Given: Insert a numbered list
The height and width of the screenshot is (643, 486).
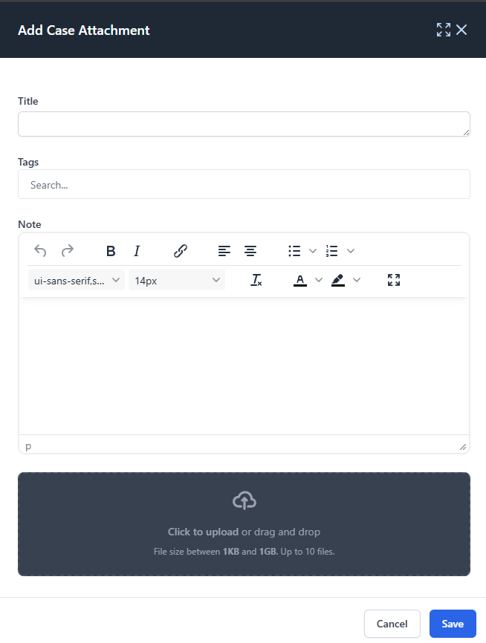Looking at the screenshot, I should click(x=331, y=250).
